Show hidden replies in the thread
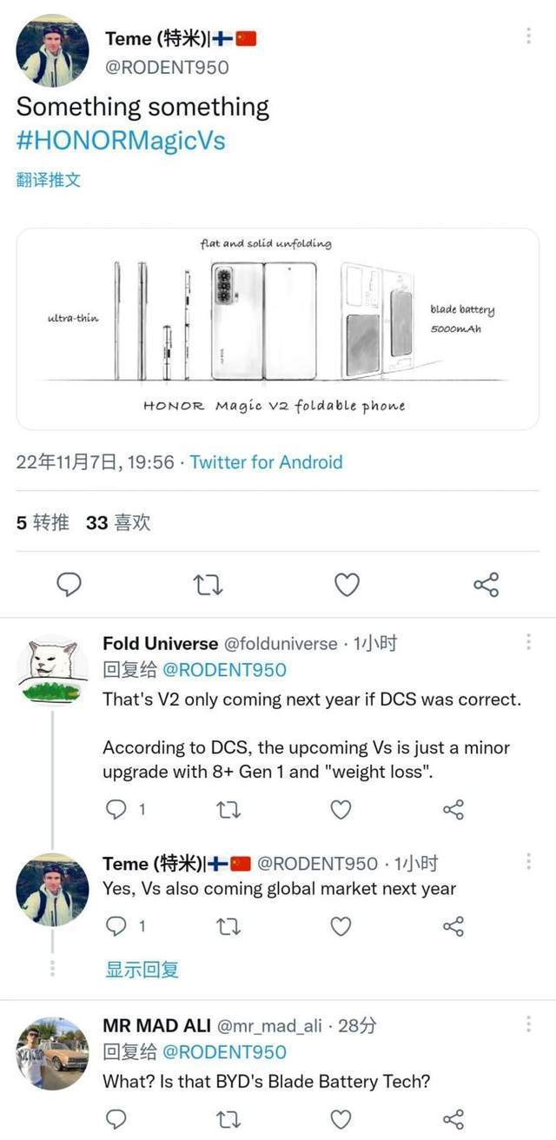 (x=142, y=970)
